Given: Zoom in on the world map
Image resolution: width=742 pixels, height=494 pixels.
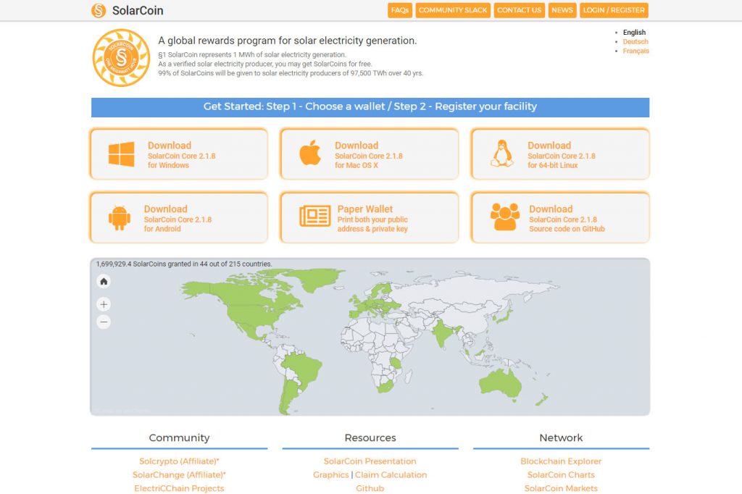Looking at the screenshot, I should 104,304.
